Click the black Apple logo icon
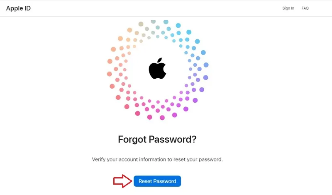 pos(157,68)
